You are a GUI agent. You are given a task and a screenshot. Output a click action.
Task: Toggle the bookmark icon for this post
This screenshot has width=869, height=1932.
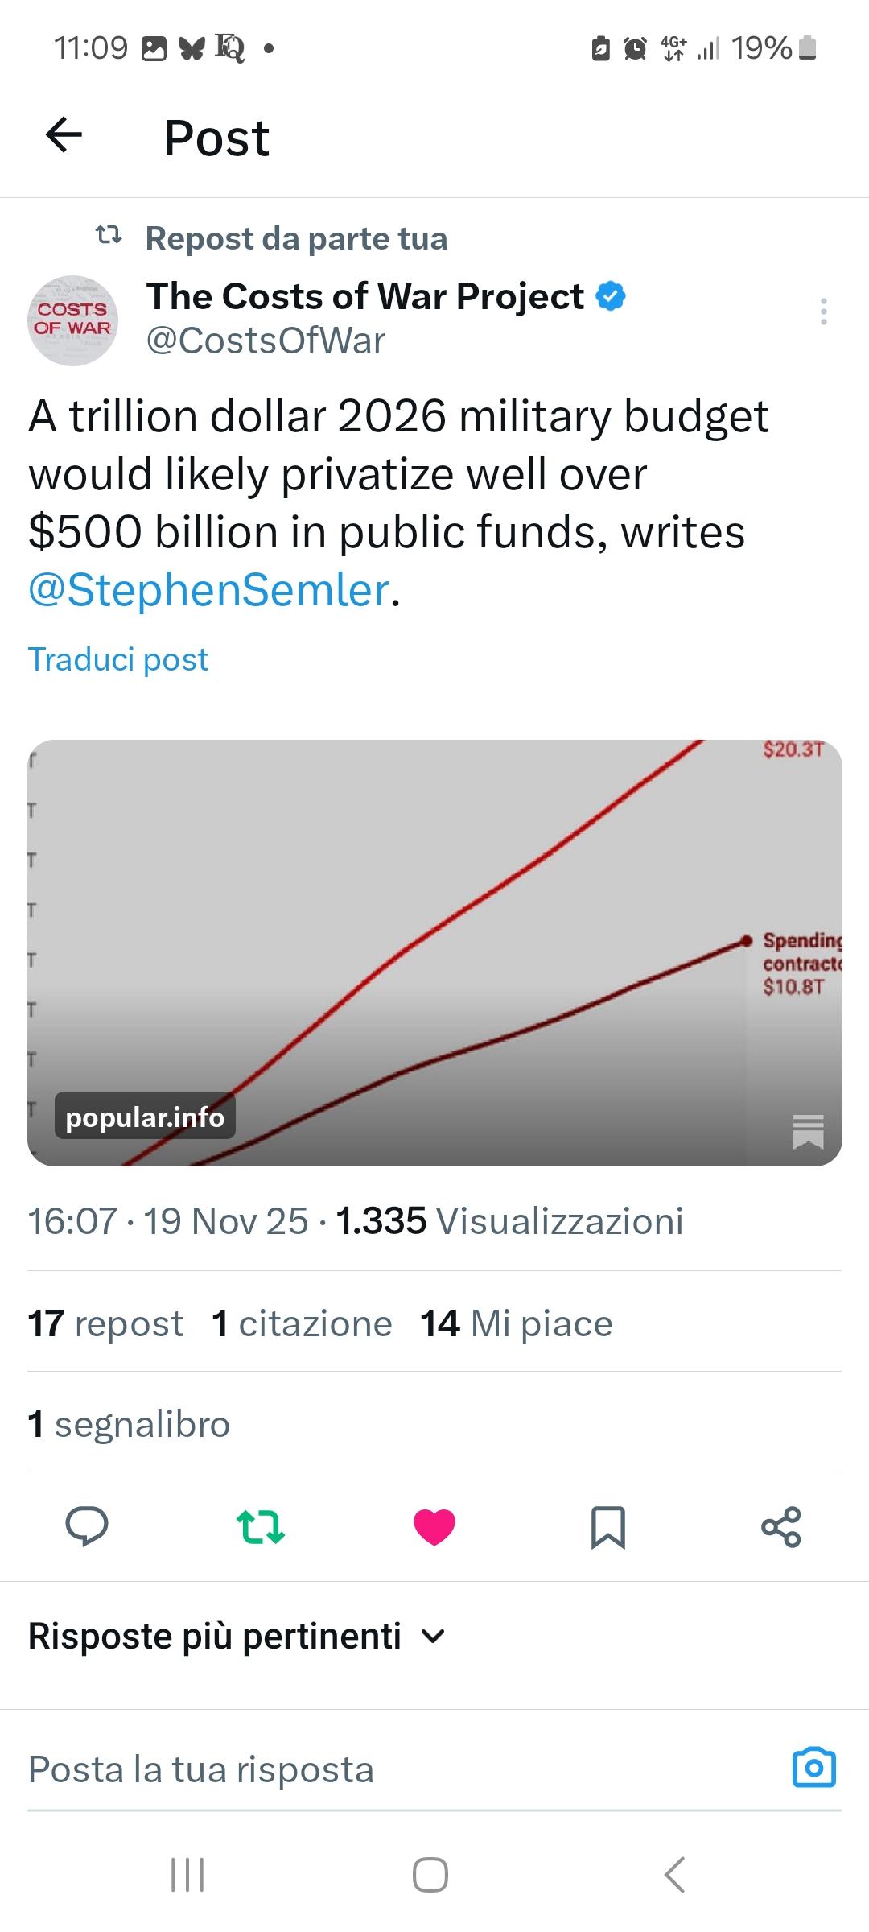[608, 1527]
